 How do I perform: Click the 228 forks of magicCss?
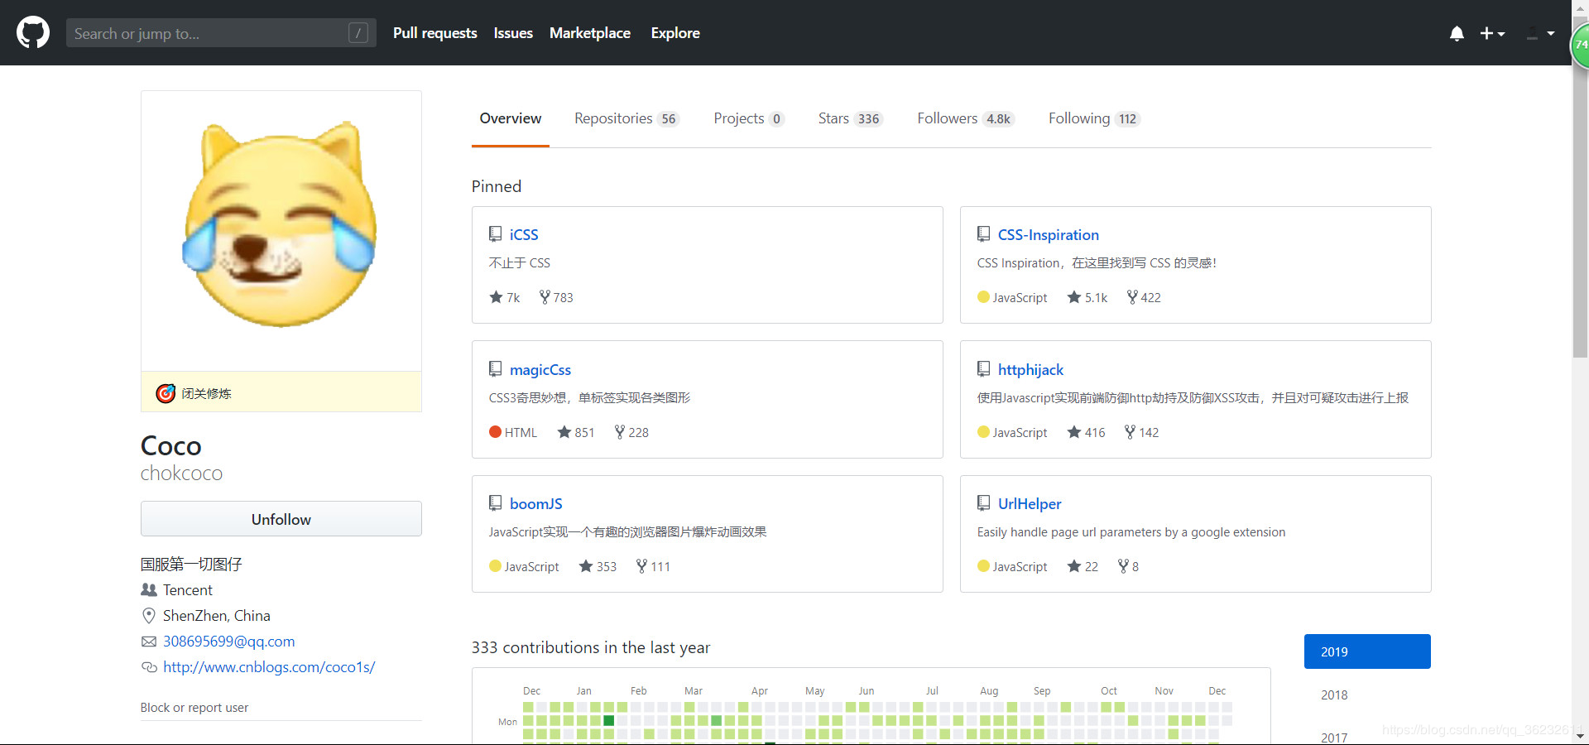pyautogui.click(x=631, y=432)
